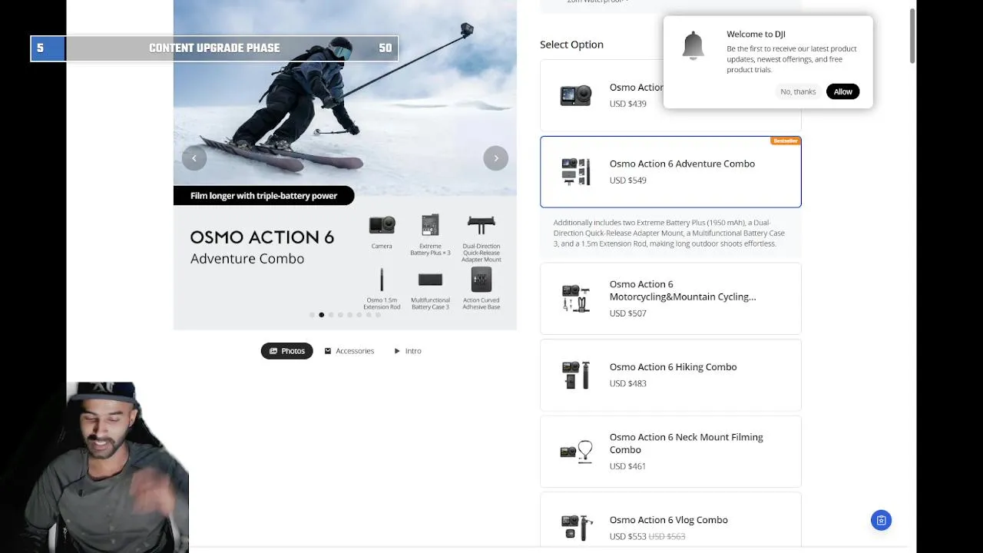The width and height of the screenshot is (983, 553).
Task: Click the Dual-Direction Quick-Release Adapter Mount icon
Action: (x=482, y=225)
